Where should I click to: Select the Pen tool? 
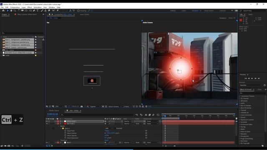click(x=34, y=10)
